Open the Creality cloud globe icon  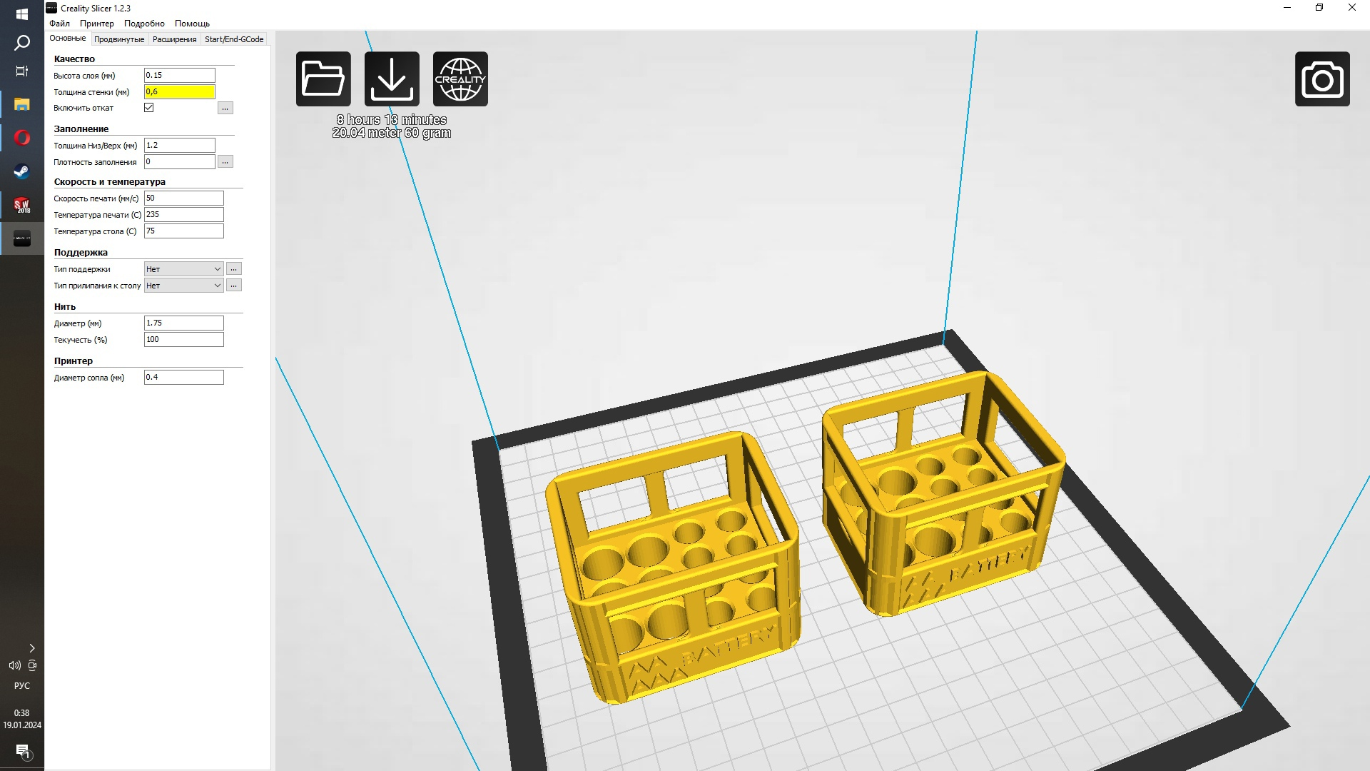460,79
